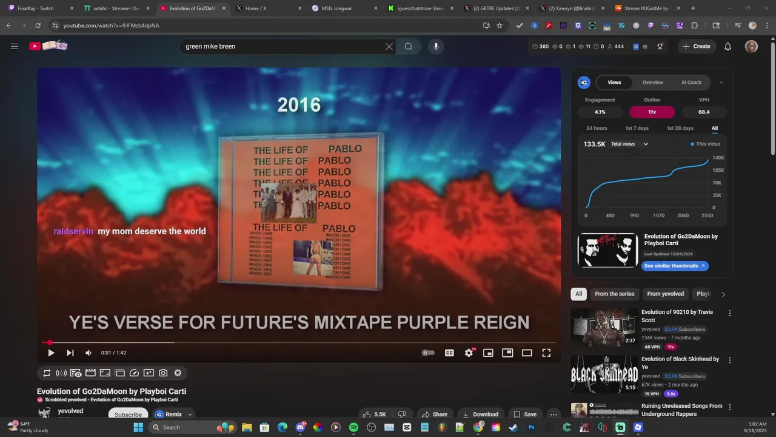The image size is (776, 437).
Task: Open options for Evolution of 90210 video
Action: coord(730,313)
